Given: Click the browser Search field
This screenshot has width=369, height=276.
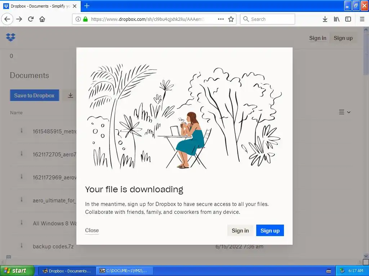Looking at the screenshot, I should coord(268,19).
